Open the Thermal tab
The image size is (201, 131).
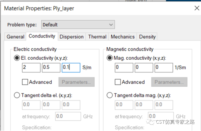point(97,37)
